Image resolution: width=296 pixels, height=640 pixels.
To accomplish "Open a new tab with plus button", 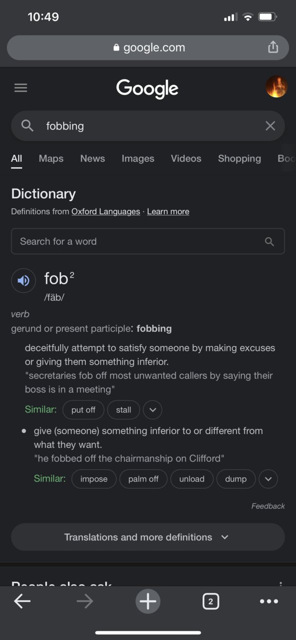I will point(148,601).
